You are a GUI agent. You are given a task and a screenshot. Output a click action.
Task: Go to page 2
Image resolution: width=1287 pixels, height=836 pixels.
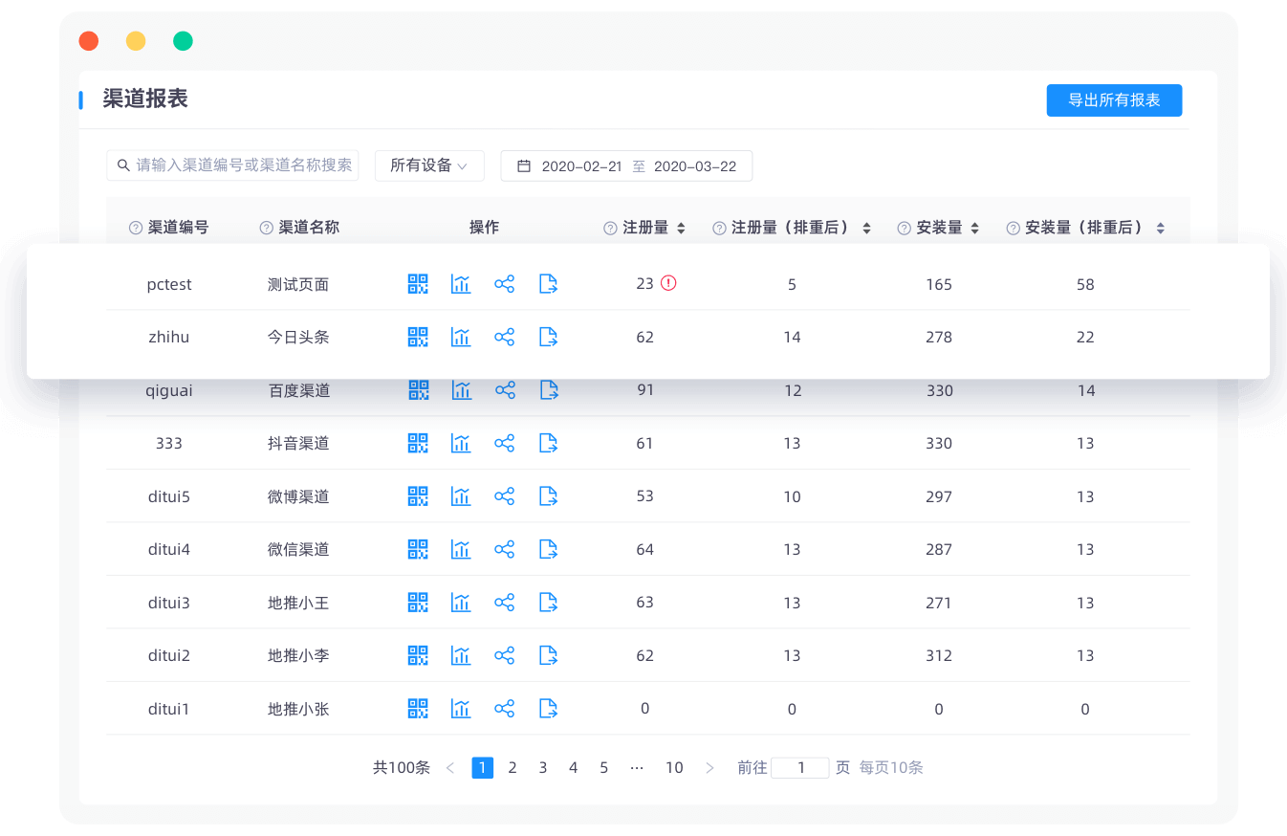pos(513,767)
